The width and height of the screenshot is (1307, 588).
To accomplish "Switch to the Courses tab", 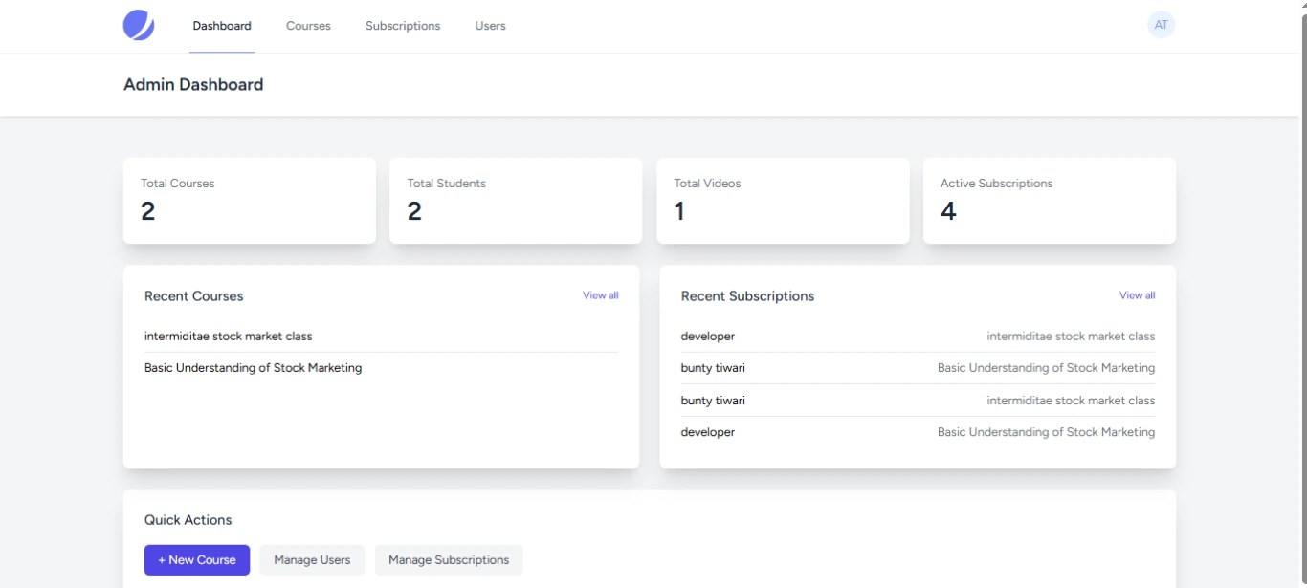I will [x=308, y=26].
